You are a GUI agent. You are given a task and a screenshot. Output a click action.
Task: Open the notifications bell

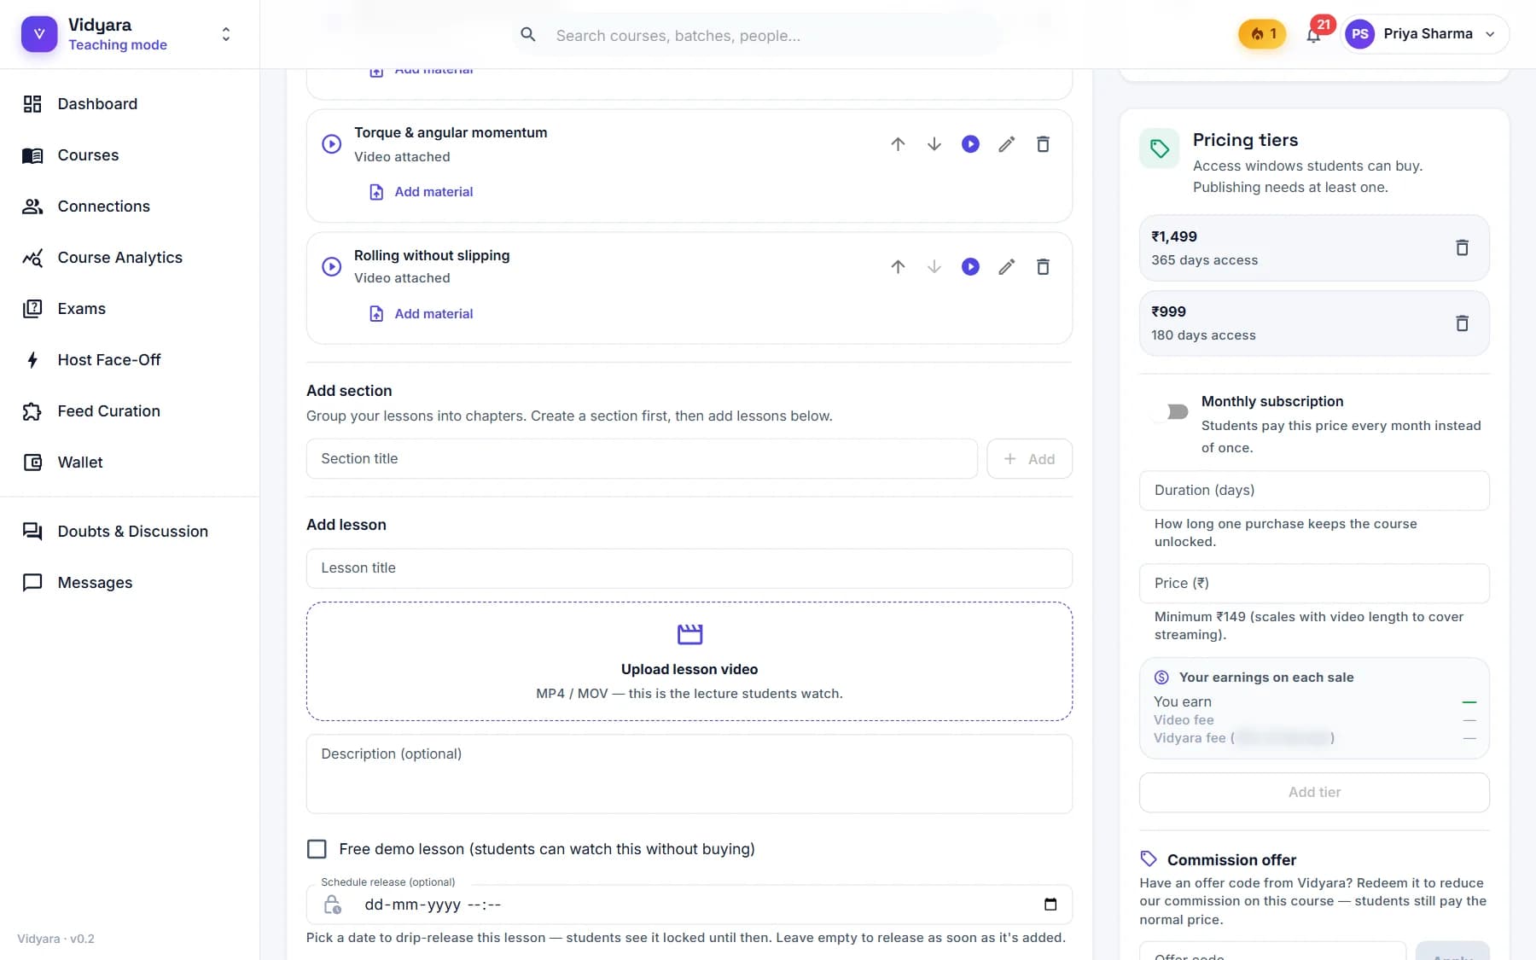tap(1313, 35)
